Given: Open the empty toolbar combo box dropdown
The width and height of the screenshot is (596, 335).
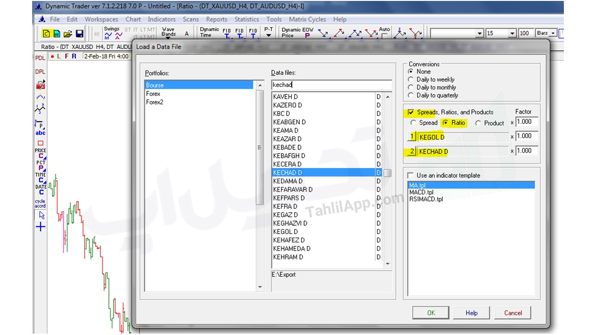Looking at the screenshot, I should (x=480, y=33).
